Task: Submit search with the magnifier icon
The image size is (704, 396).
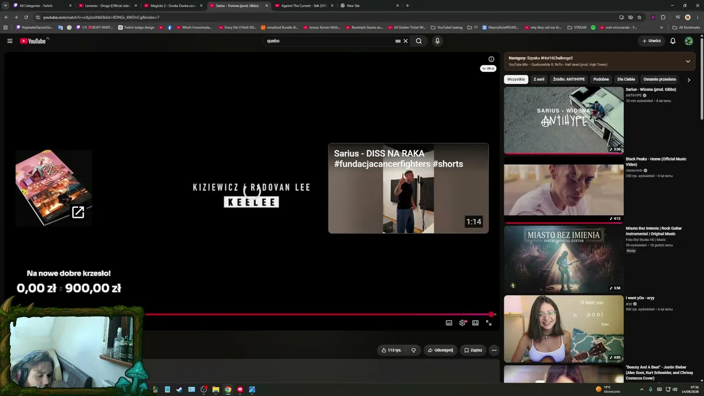Action: (419, 41)
